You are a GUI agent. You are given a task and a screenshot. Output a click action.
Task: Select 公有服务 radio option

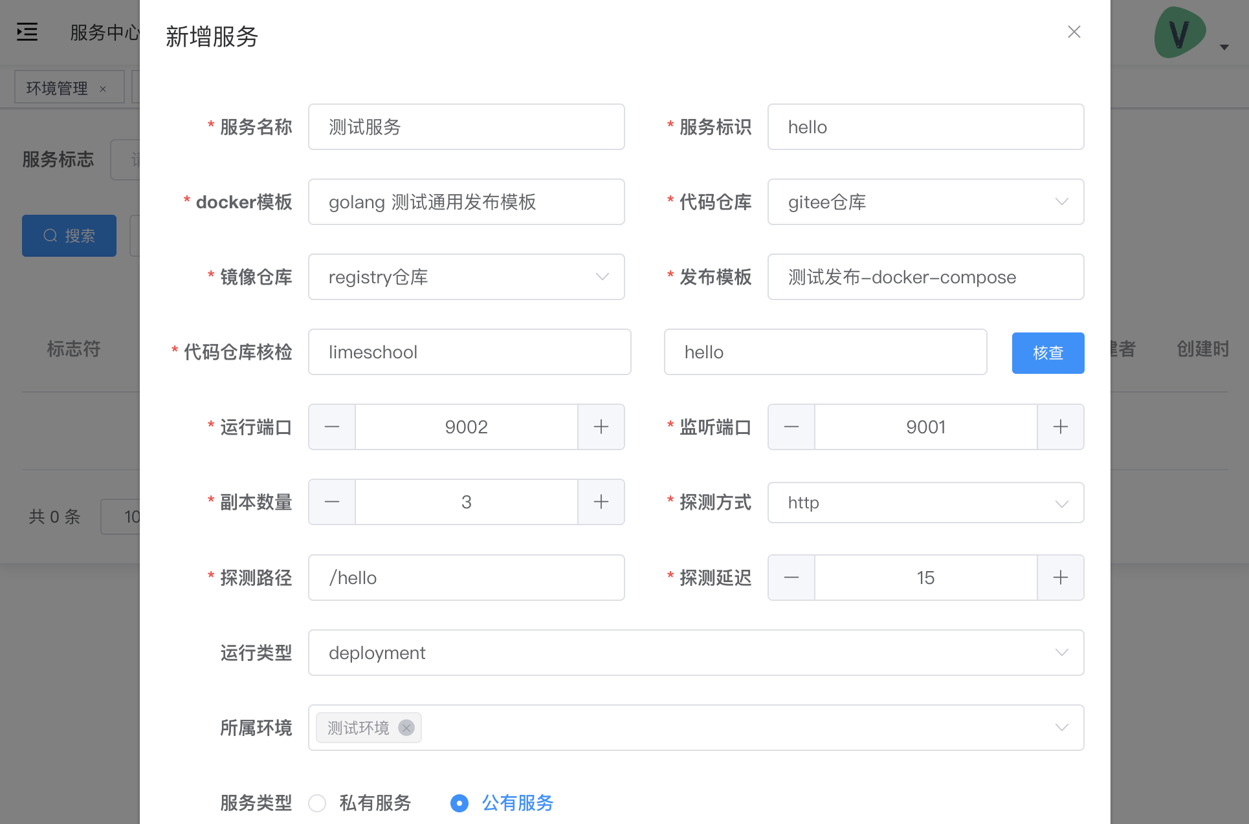[459, 803]
